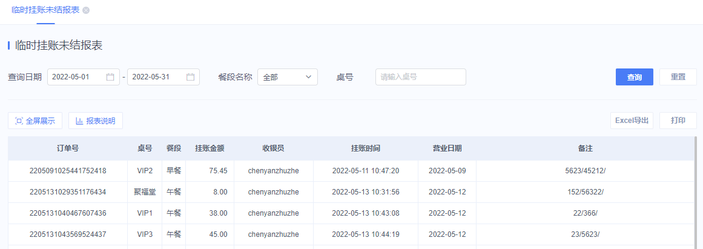Viewport: 703px width, 249px height.
Task: Click the 全屏展示 button
Action: pyautogui.click(x=35, y=121)
